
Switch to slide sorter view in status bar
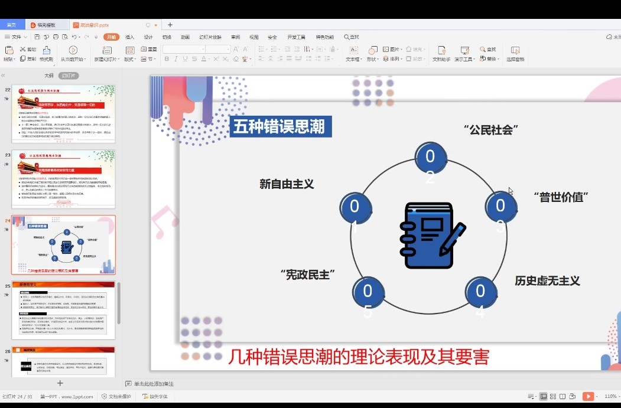pyautogui.click(x=552, y=396)
